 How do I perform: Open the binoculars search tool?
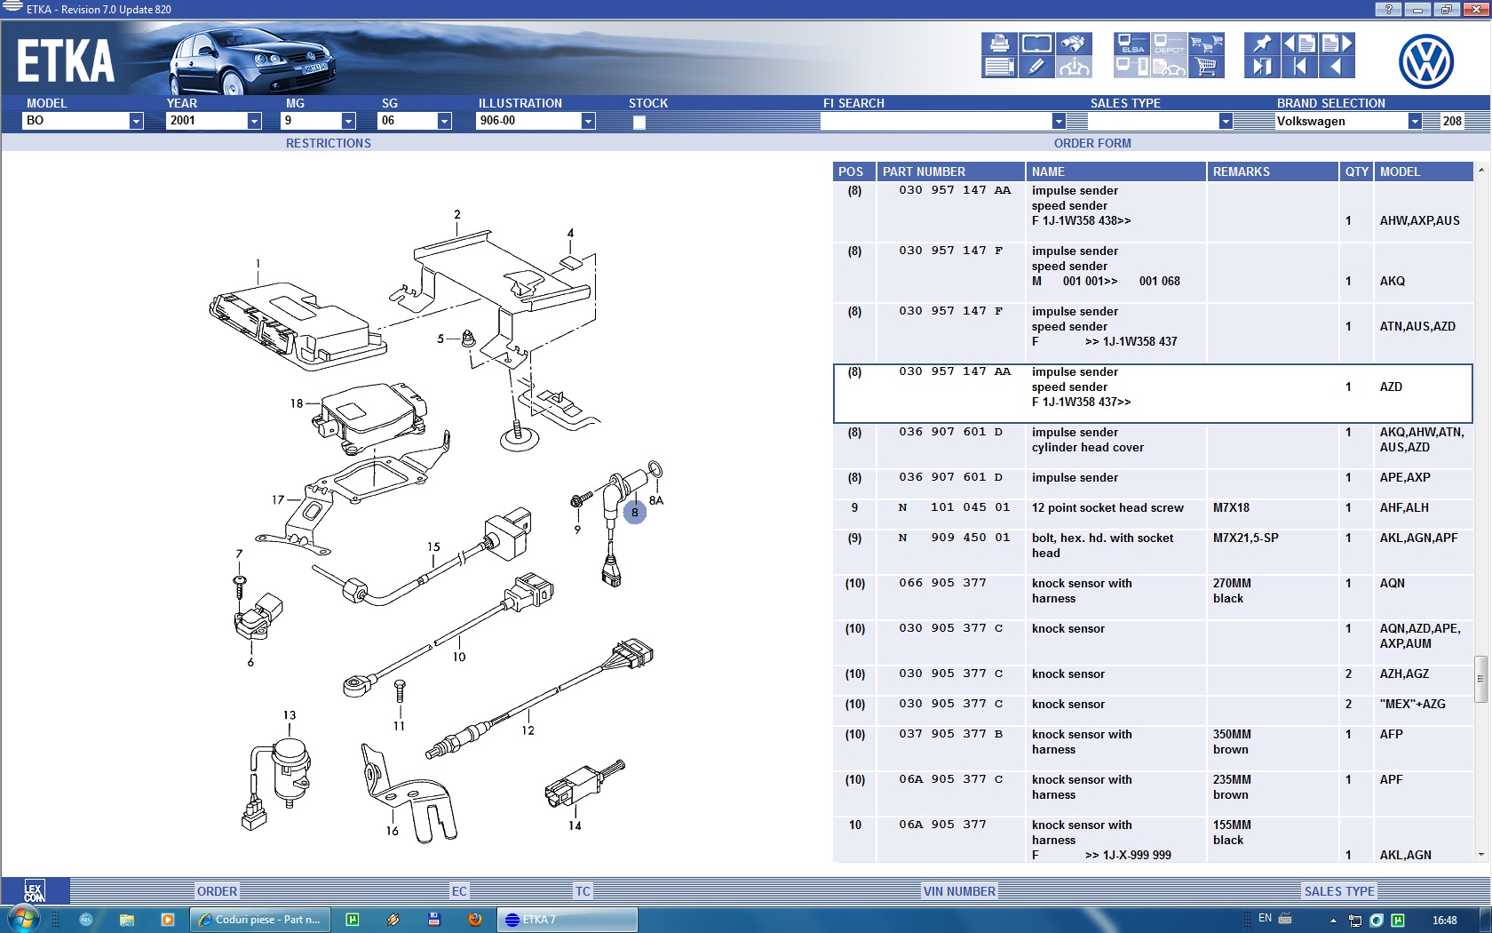1074,44
